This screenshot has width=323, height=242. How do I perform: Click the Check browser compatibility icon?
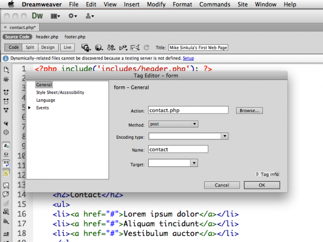pyautogui.click(x=135, y=48)
